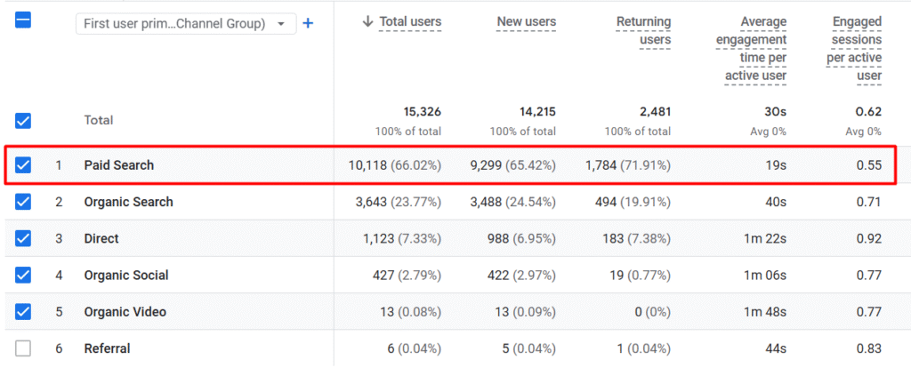Viewport: 911px width, 376px height.
Task: Sort by Returning users column header
Action: click(x=644, y=31)
